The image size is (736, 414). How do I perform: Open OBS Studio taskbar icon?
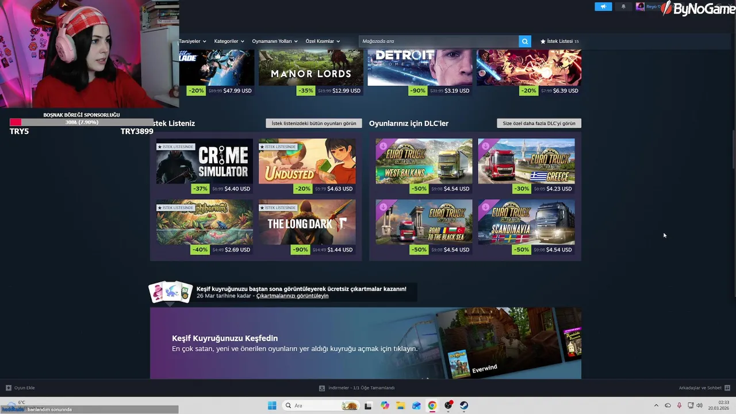[x=448, y=405]
